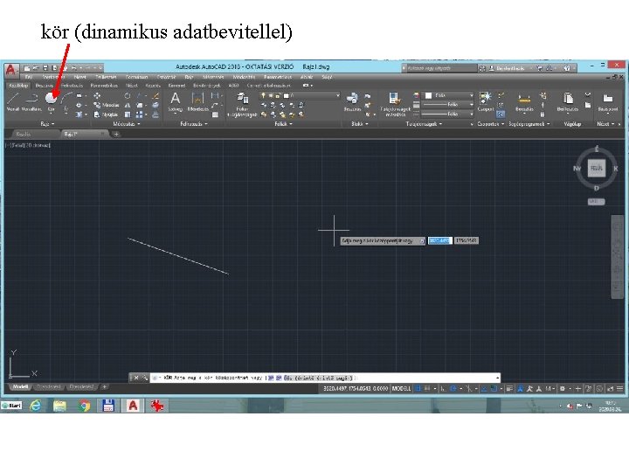Add a new drawing tab with plus
Image resolution: width=629 pixels, height=472 pixels.
[x=116, y=134]
